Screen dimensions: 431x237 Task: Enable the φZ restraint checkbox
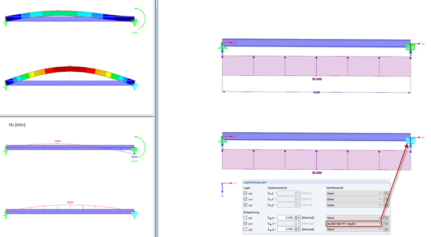point(245,229)
